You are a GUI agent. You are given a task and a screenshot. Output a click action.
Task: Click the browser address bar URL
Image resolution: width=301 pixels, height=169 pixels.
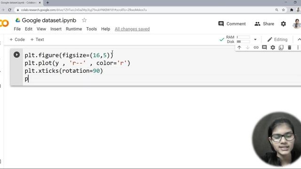coord(84,10)
